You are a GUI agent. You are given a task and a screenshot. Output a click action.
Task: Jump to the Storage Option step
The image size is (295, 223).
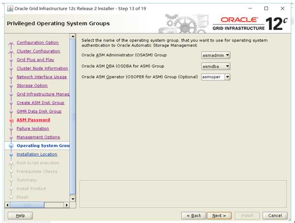(32, 85)
